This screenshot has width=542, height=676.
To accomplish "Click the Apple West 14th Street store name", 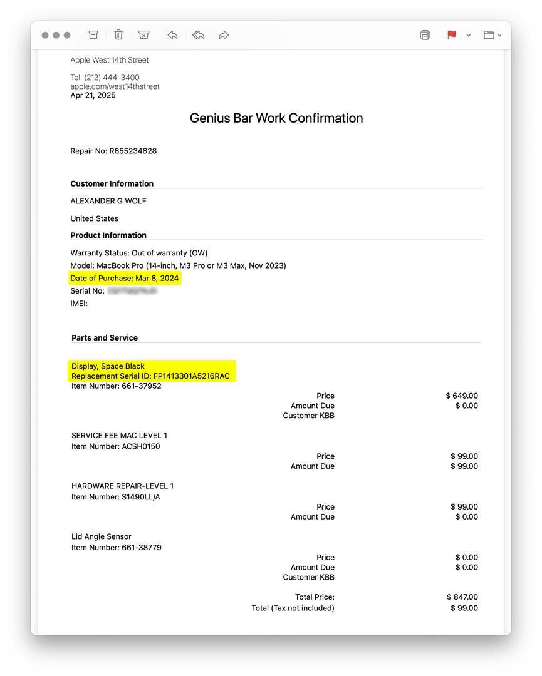I will tap(110, 60).
